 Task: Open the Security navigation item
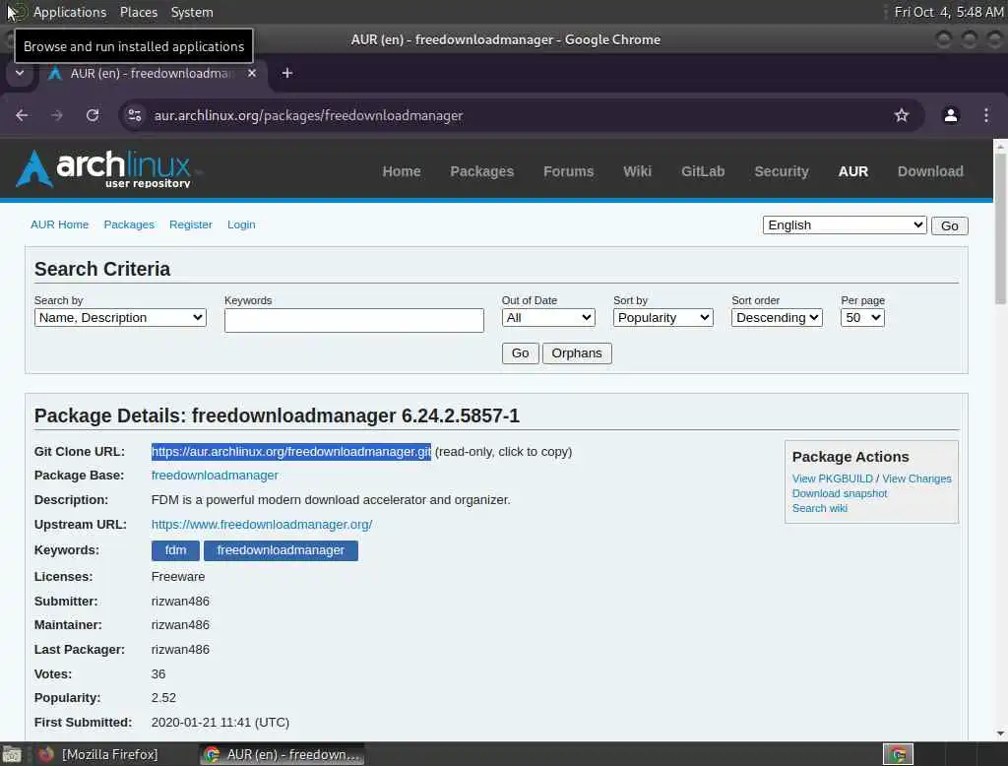coord(781,171)
